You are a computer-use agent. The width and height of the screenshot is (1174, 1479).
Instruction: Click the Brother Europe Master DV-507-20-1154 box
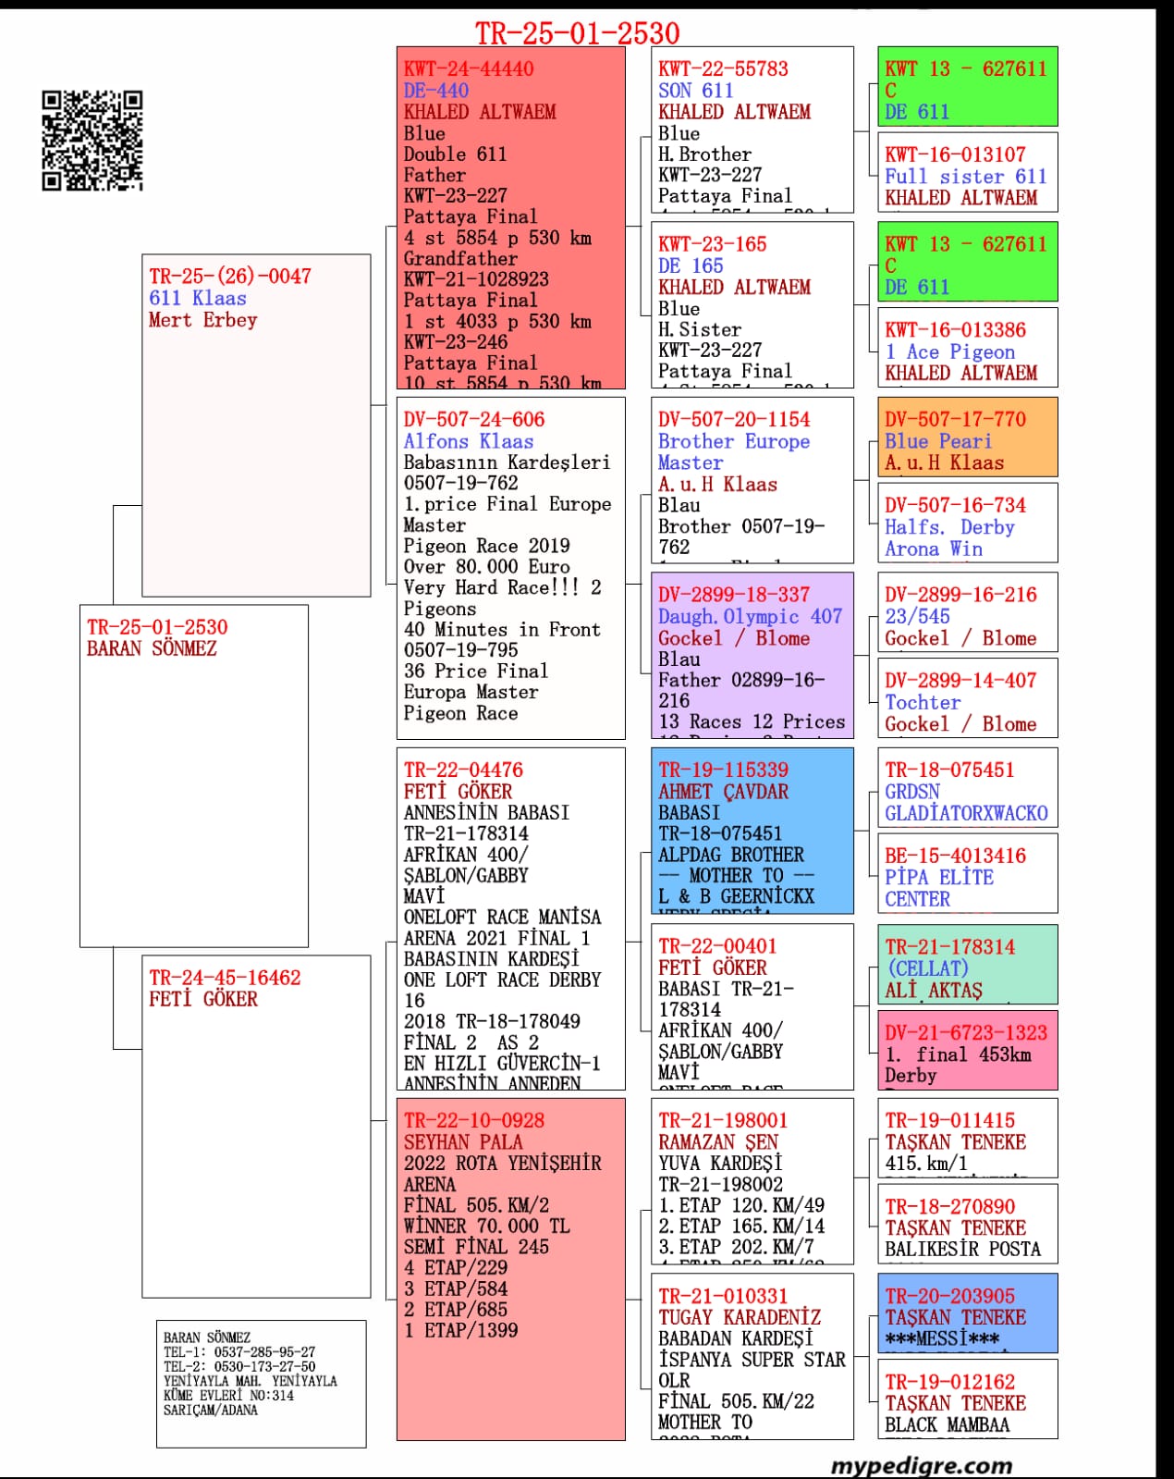click(752, 480)
